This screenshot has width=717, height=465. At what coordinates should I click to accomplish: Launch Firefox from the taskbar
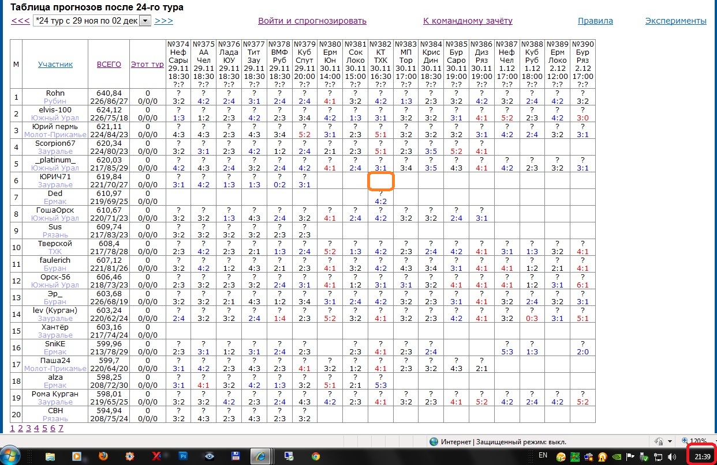click(102, 456)
